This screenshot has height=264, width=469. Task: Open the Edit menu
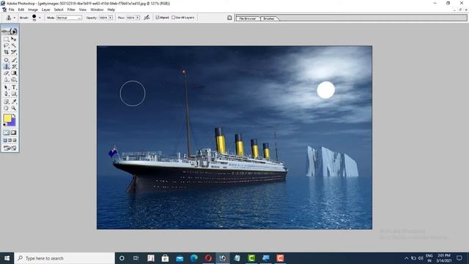tap(21, 10)
